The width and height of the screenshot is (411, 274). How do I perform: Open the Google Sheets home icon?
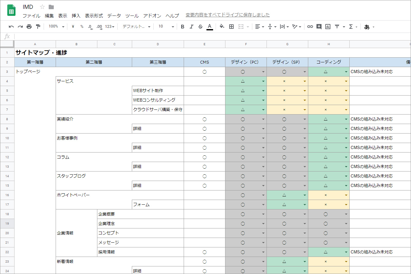[x=11, y=10]
